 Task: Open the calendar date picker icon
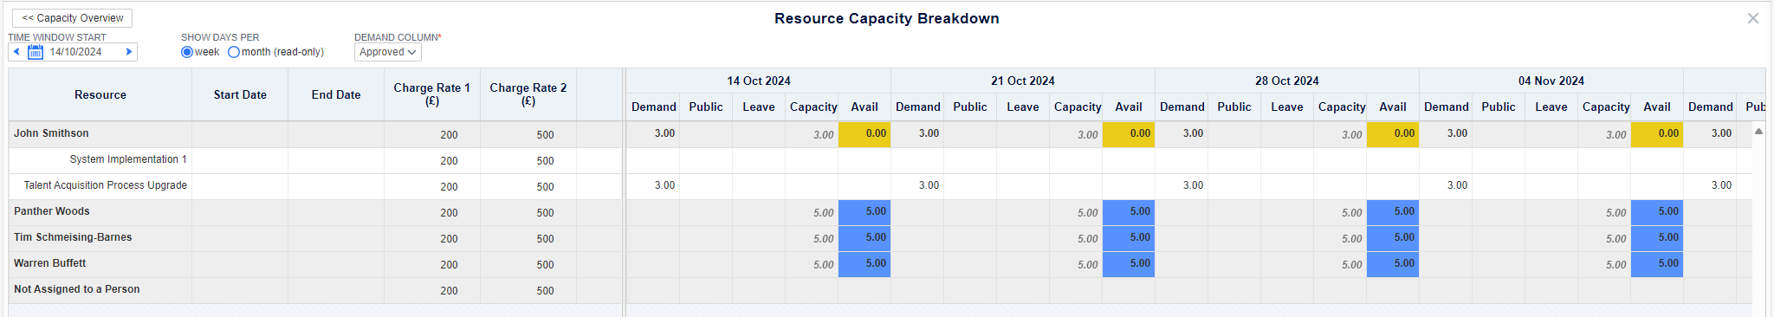coord(36,52)
